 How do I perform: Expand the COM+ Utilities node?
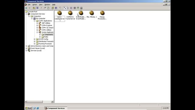click(x=37, y=30)
